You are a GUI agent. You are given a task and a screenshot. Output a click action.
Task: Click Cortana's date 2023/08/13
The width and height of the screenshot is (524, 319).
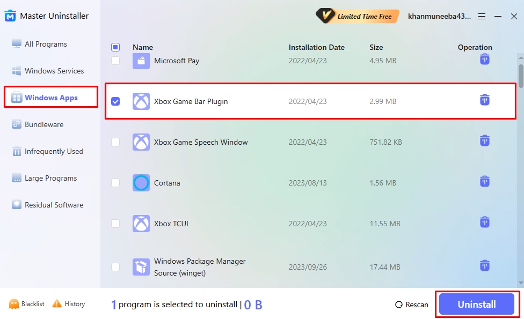308,183
